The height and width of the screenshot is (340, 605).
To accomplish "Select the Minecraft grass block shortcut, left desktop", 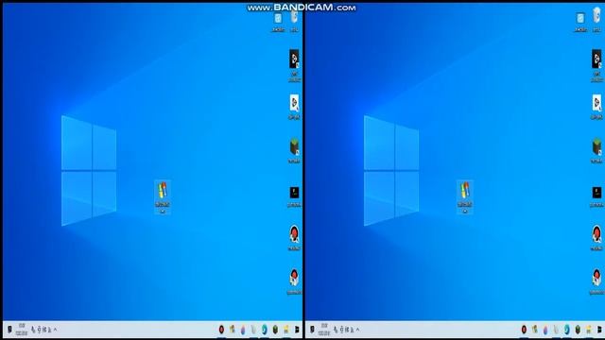I will (x=294, y=147).
